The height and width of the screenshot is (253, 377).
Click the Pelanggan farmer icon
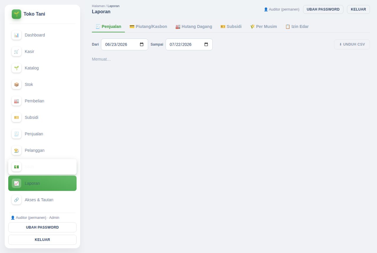[16, 150]
